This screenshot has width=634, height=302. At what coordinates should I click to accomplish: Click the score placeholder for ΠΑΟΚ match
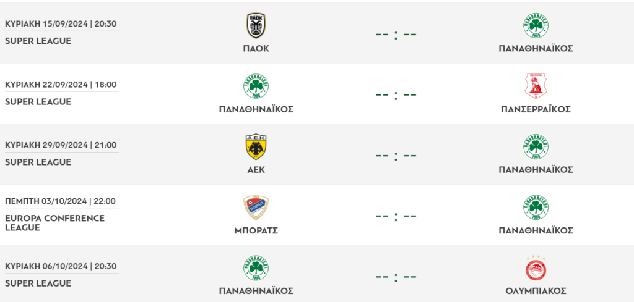coord(396,34)
